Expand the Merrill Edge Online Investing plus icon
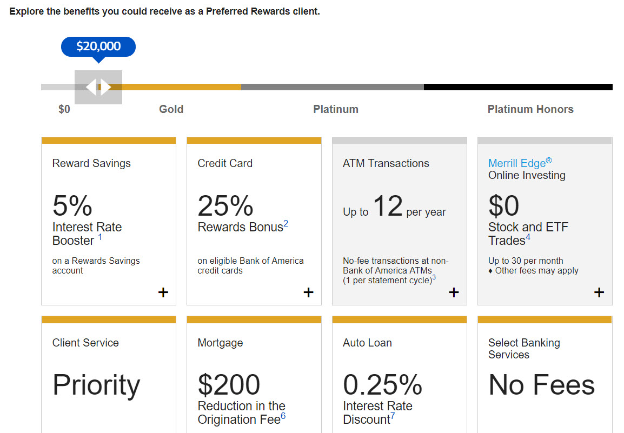This screenshot has width=624, height=433. 599,292
